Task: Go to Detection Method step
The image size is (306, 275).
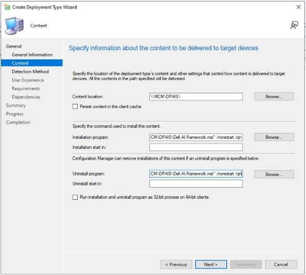Action: 30,71
